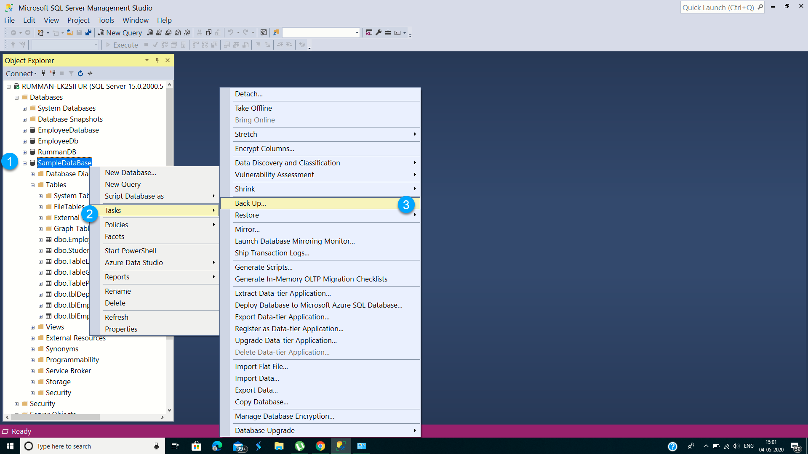
Task: Expand the System Databases folder
Action: pyautogui.click(x=24, y=108)
